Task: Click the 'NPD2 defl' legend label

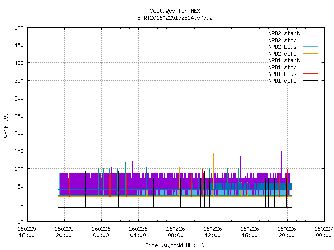Action: (x=282, y=54)
